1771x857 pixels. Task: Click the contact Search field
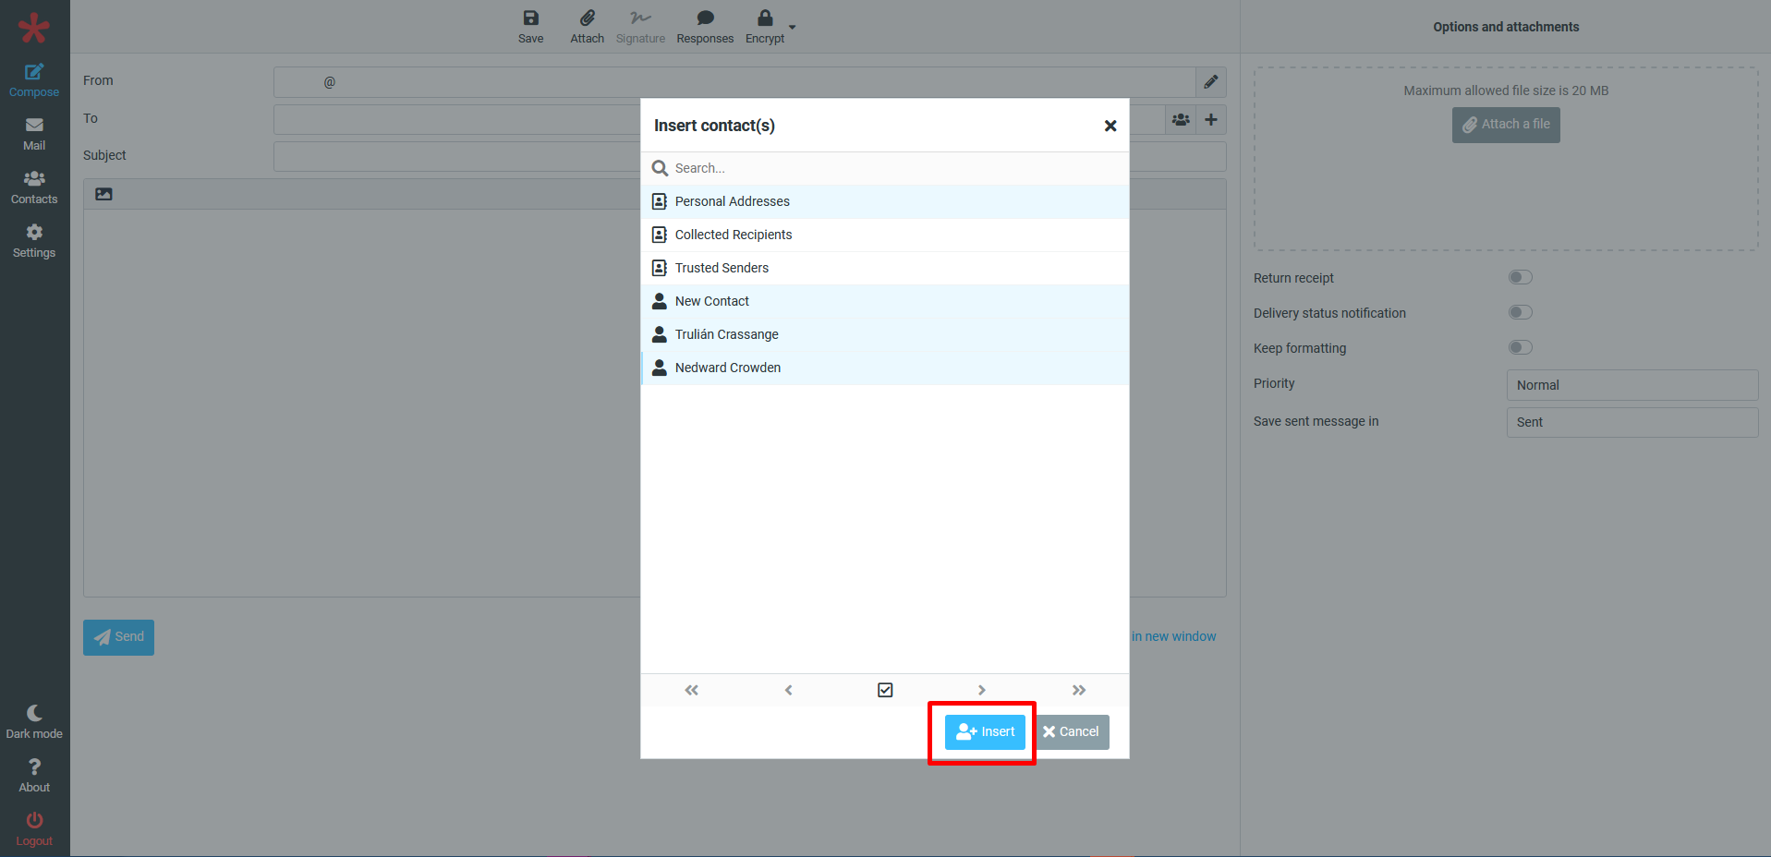coord(887,168)
